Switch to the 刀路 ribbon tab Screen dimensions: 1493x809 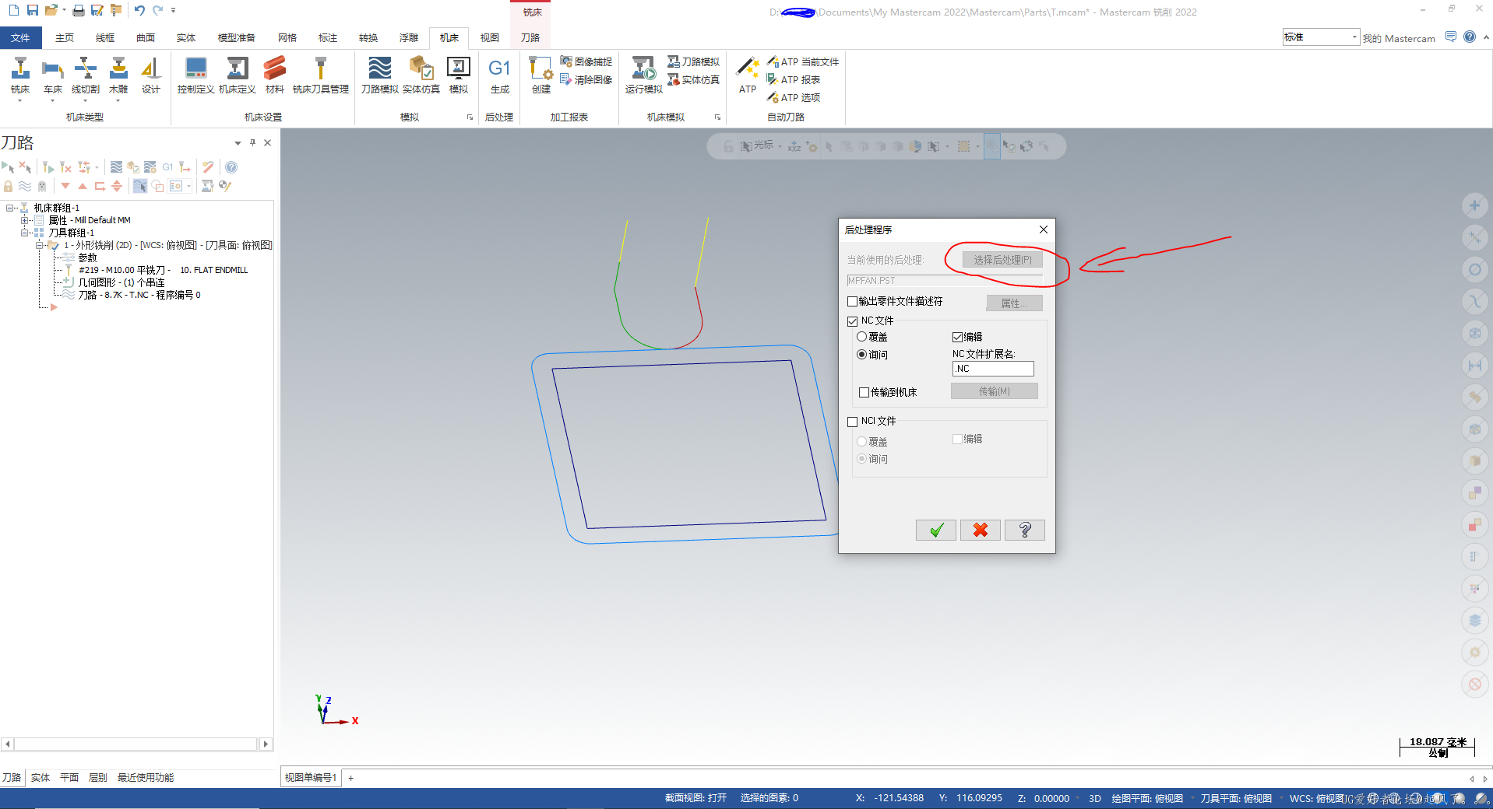click(530, 37)
